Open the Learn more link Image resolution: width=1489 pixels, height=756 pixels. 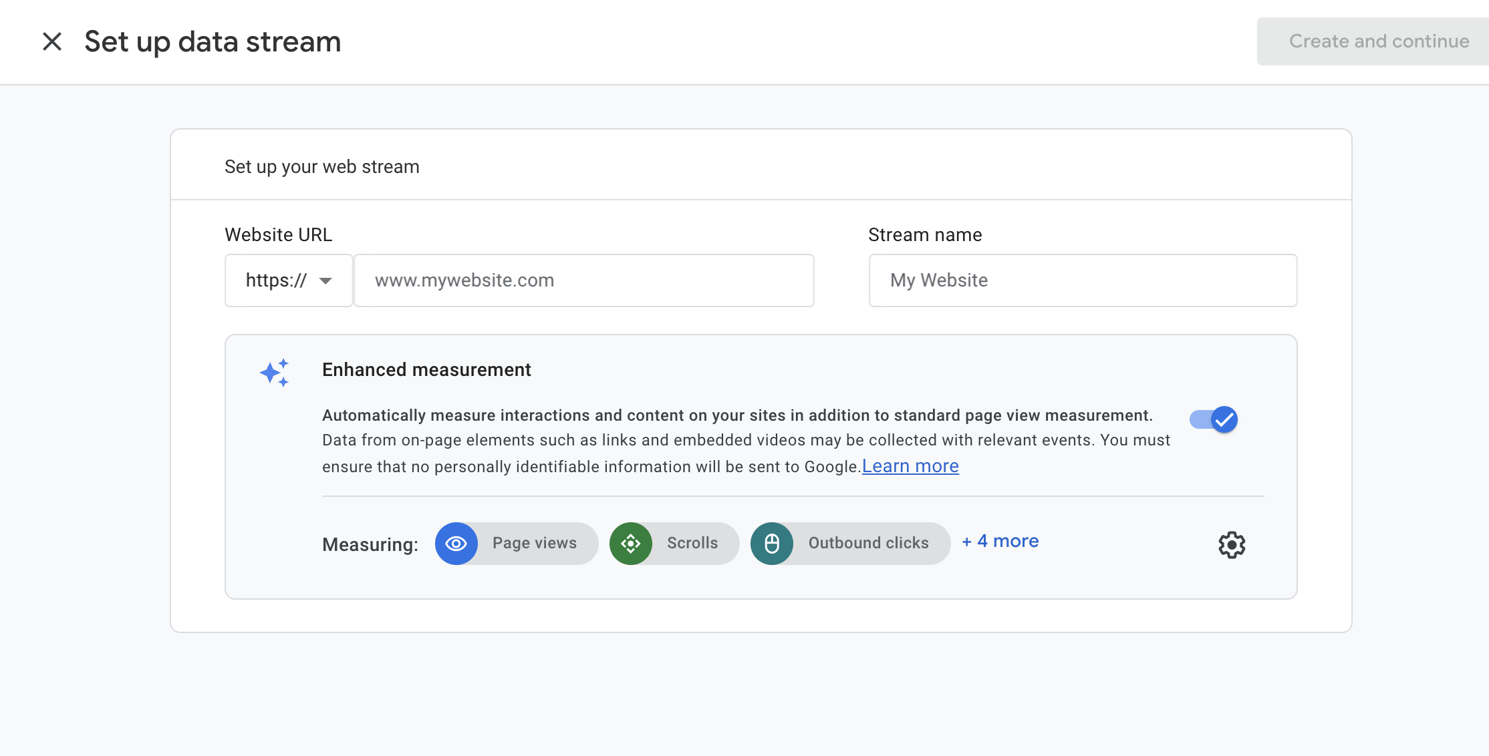point(910,466)
